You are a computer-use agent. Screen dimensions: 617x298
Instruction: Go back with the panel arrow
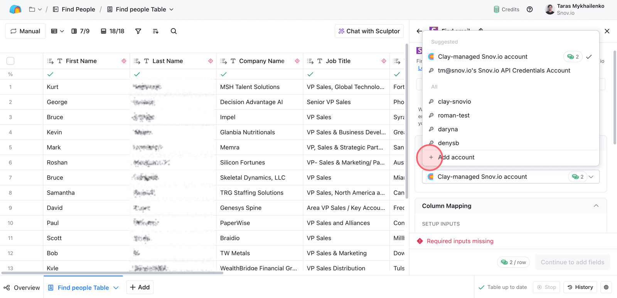tap(419, 31)
